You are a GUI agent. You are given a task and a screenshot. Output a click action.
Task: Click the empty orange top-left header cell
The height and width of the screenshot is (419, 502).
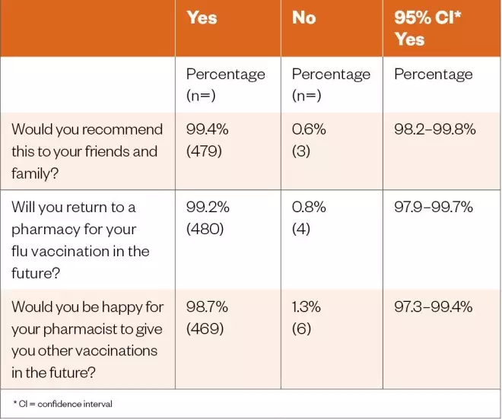tap(88, 28)
